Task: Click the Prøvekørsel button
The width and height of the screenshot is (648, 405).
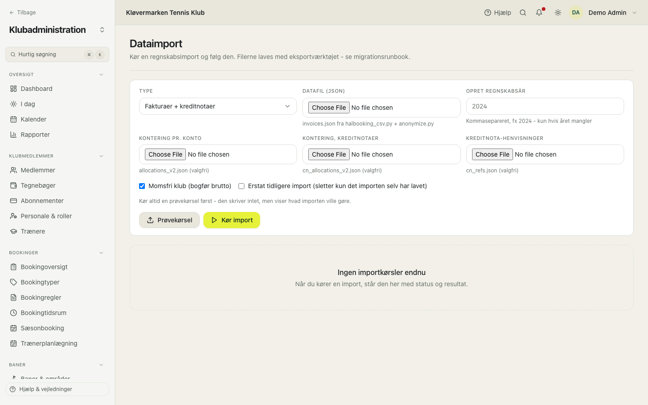Action: tap(169, 220)
